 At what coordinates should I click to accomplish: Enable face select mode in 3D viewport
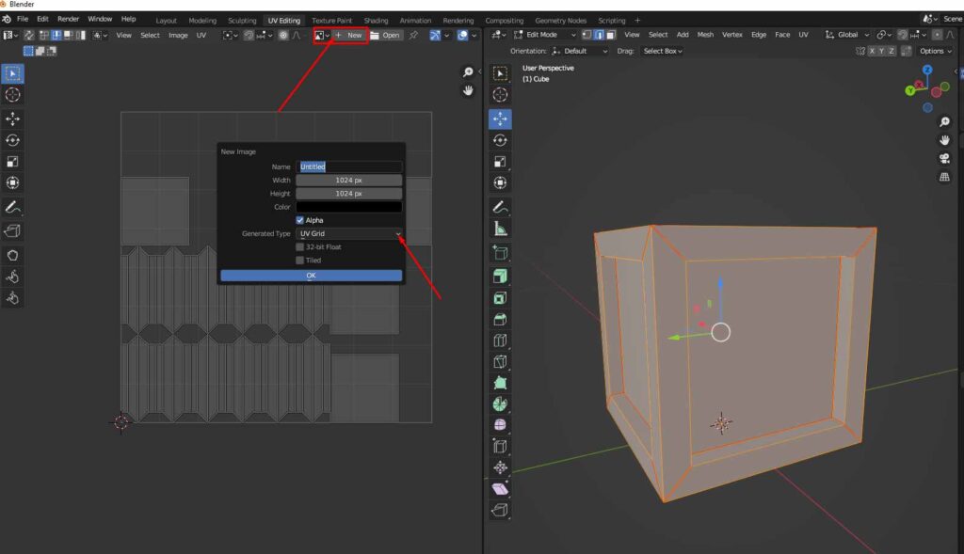click(x=610, y=35)
